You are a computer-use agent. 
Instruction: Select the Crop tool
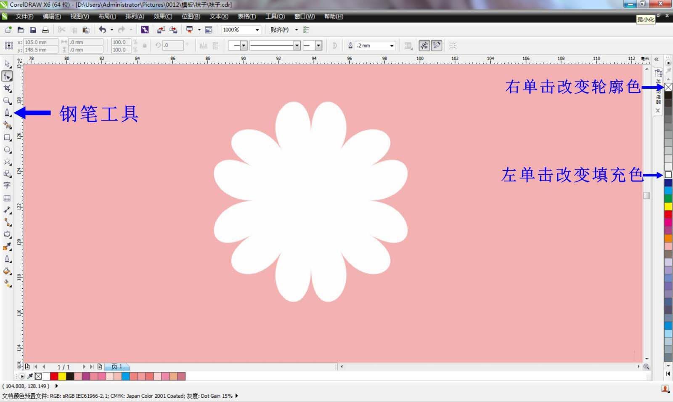click(x=7, y=88)
